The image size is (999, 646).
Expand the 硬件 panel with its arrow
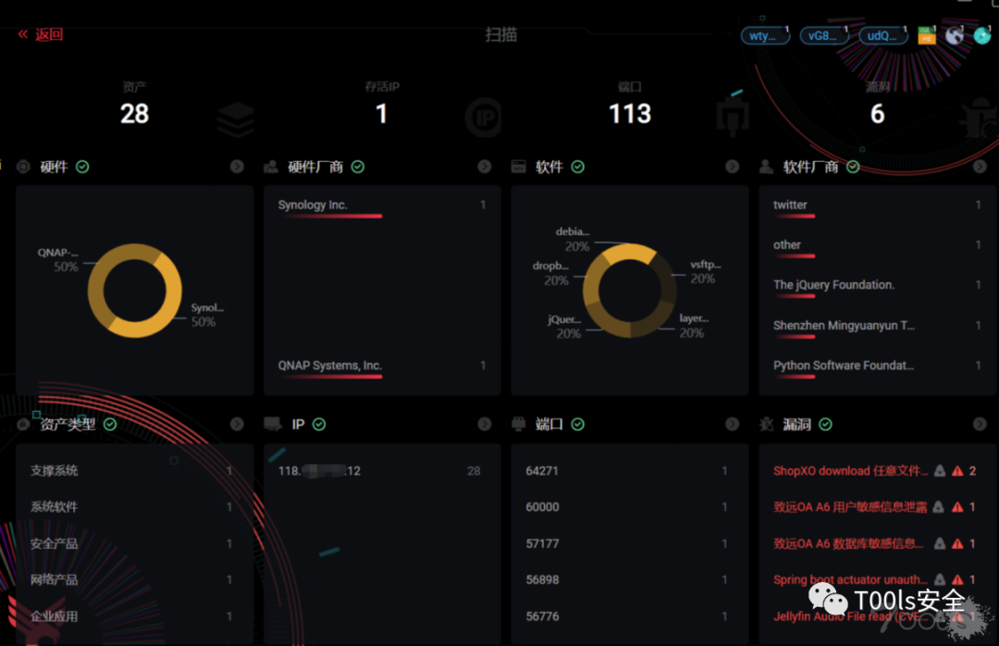(x=237, y=168)
